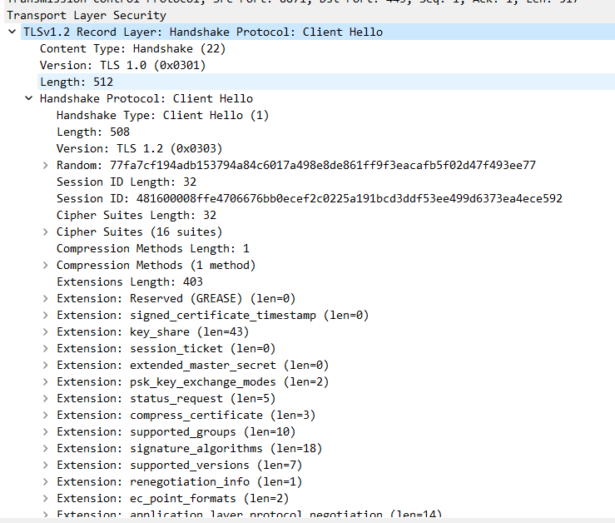Expand the key_share extension arrow
The image size is (615, 523).
click(46, 331)
